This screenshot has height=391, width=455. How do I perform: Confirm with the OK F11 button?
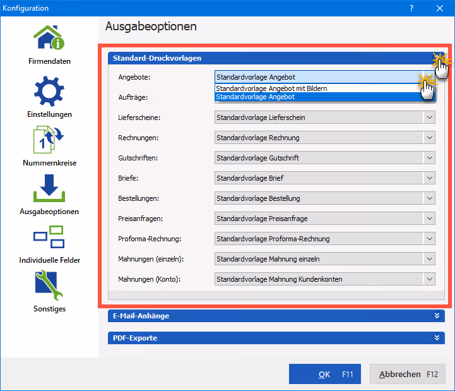pyautogui.click(x=325, y=374)
